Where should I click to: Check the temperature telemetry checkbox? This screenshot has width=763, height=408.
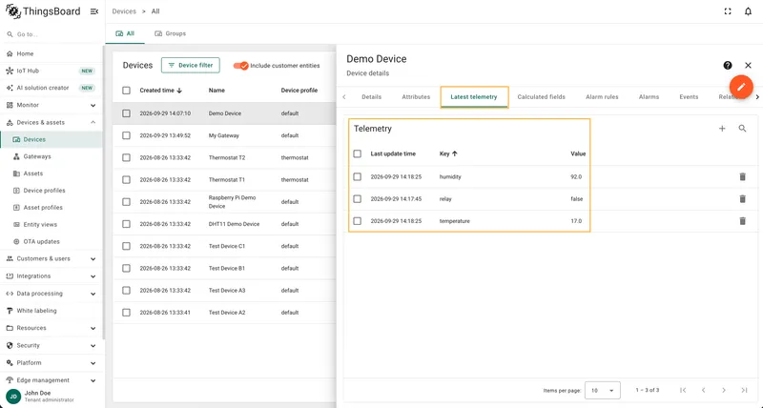coord(357,221)
